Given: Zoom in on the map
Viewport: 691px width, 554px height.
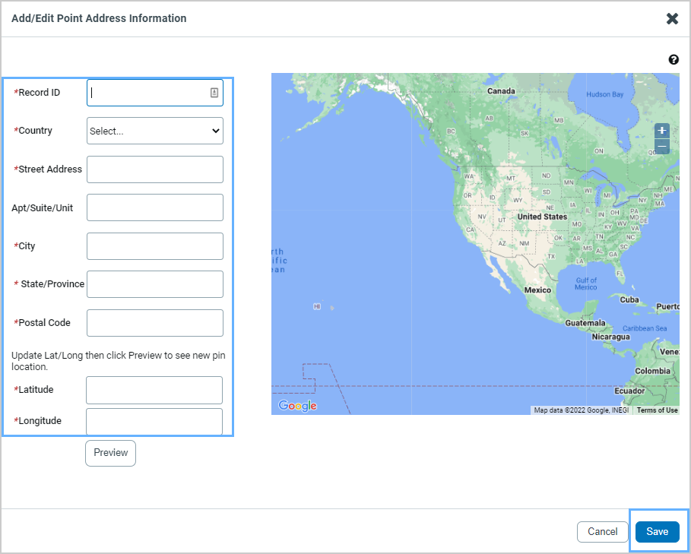Looking at the screenshot, I should pos(662,131).
